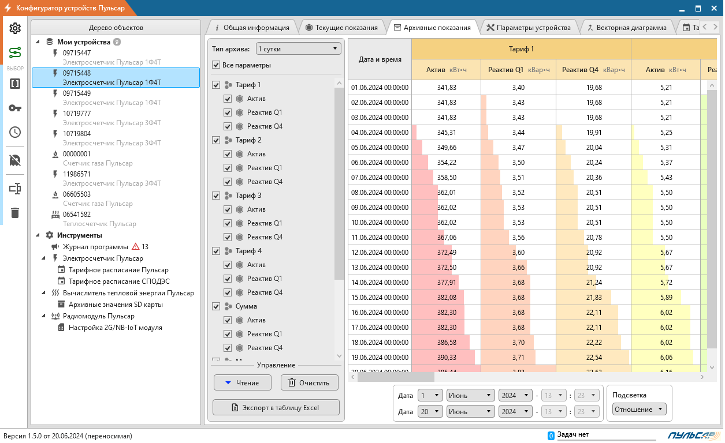Image resolution: width=725 pixels, height=443 pixels.
Task: Open the clock time settings icon
Action: coord(15,132)
